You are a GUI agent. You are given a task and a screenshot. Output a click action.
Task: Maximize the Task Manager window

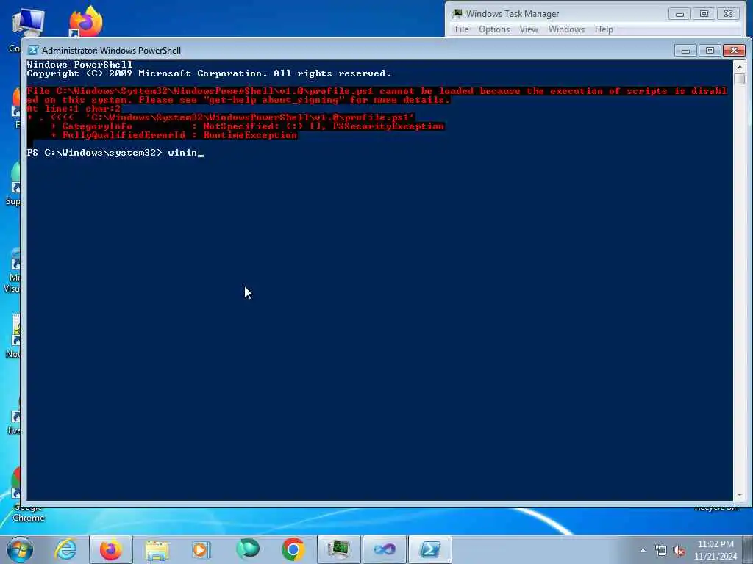tap(704, 14)
